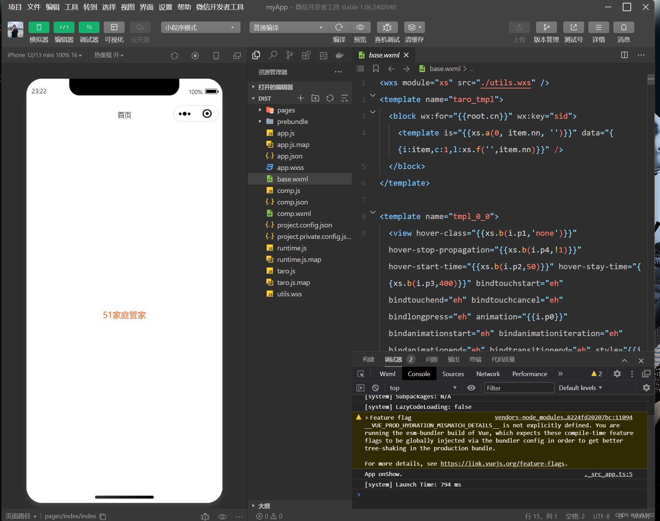The width and height of the screenshot is (660, 521).
Task: Switch to the 问题 panel tab
Action: 432,359
